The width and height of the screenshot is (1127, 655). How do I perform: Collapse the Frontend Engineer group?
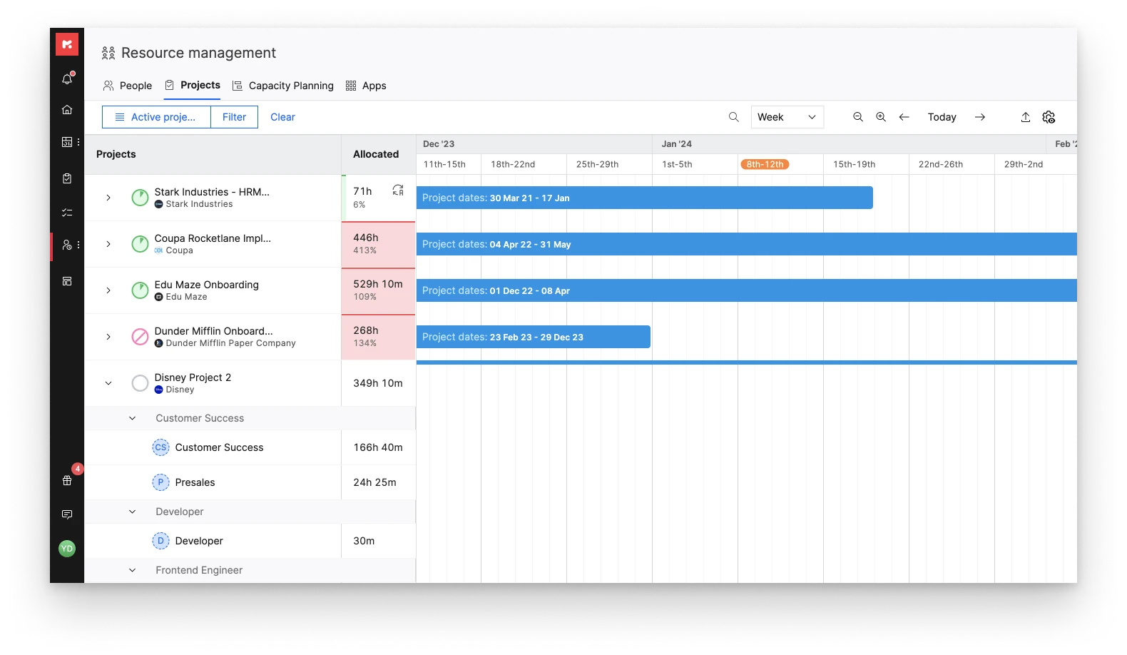pyautogui.click(x=132, y=570)
